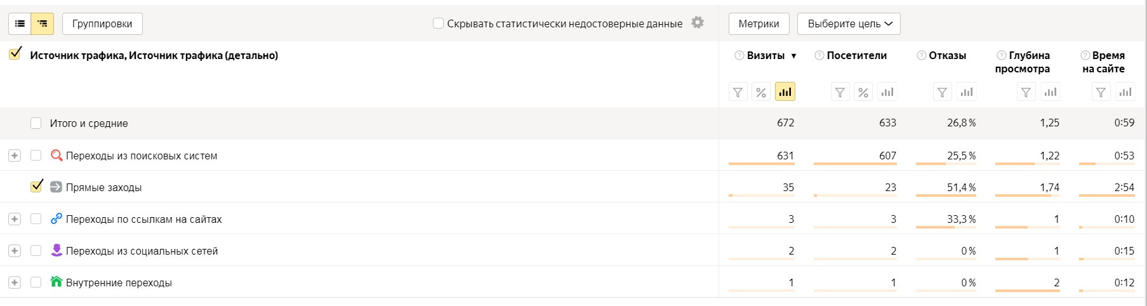Image resolution: width=1147 pixels, height=306 pixels.
Task: Toggle percent display for Визиты
Action: (760, 92)
